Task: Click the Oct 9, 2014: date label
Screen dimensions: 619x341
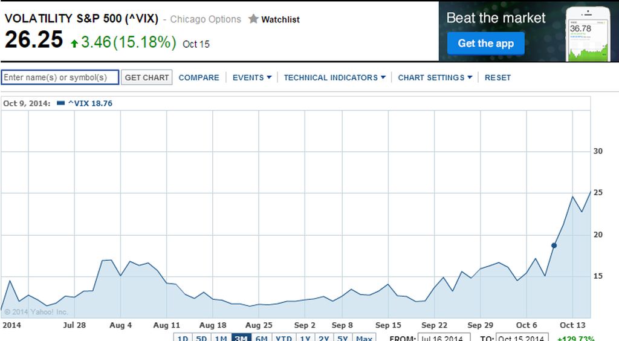Action: click(x=27, y=103)
